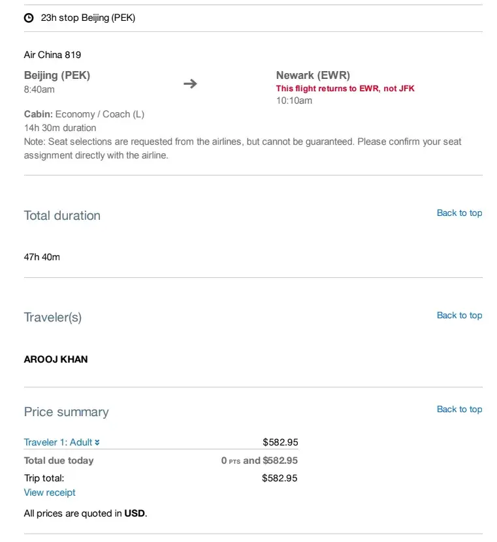The height and width of the screenshot is (542, 497).
Task: Go Back to top from Total duration section
Action: 459,213
